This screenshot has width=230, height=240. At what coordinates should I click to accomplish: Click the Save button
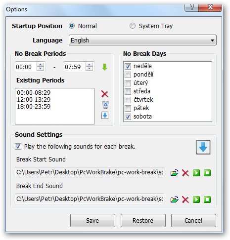(92, 220)
